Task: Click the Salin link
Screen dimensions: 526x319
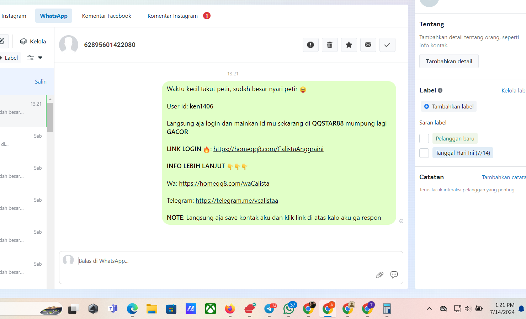Action: pyautogui.click(x=41, y=81)
